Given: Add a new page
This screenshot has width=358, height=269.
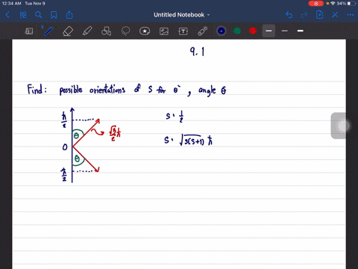Looking at the screenshot, I should [x=319, y=15].
